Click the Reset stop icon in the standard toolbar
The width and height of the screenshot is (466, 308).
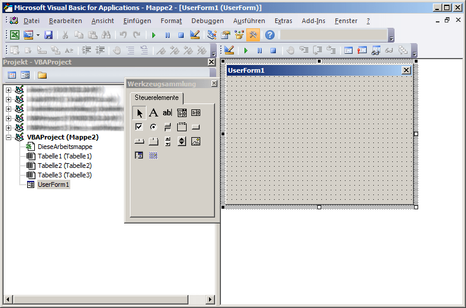(x=181, y=35)
